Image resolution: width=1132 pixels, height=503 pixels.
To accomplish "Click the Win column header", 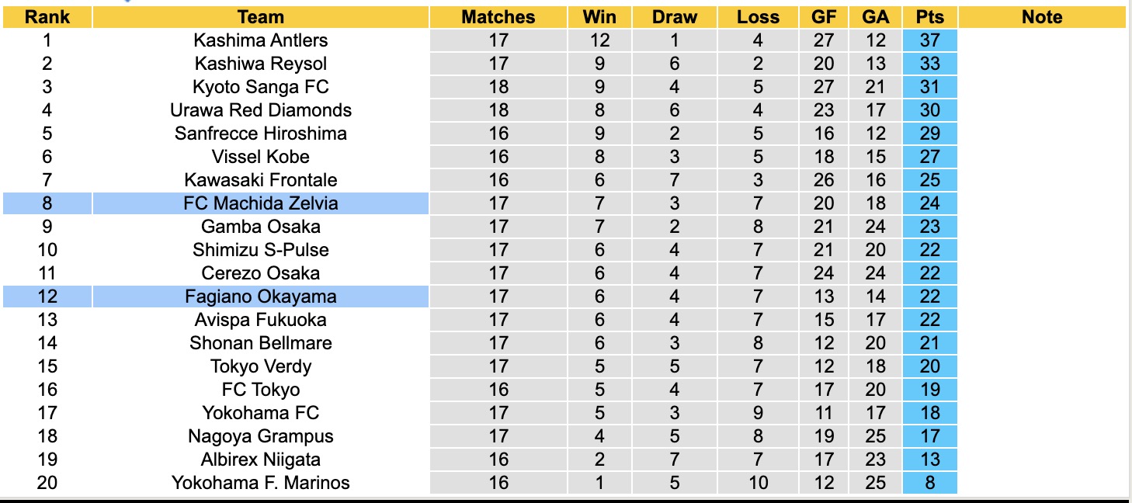I will click(599, 17).
